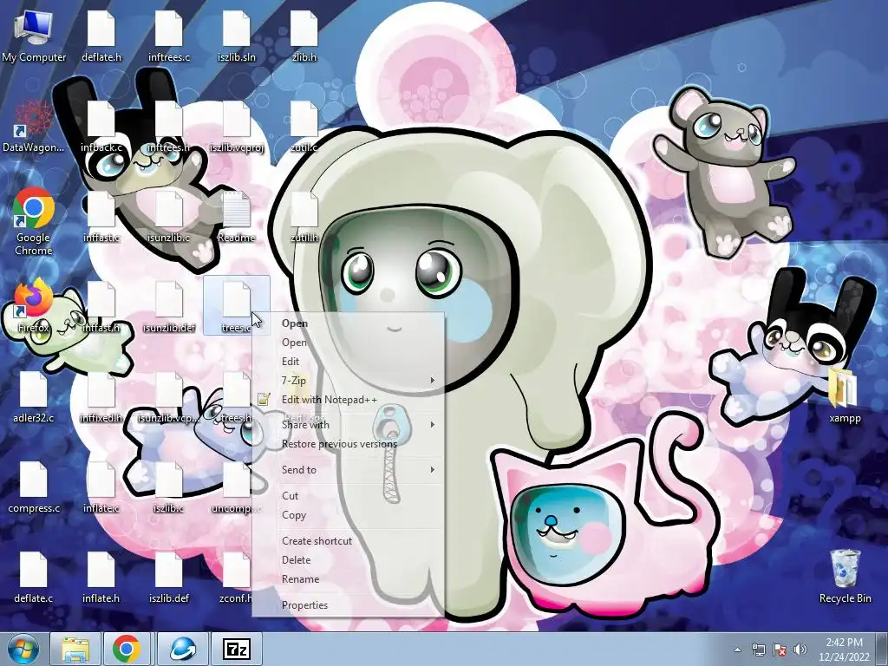
Task: Open the Recycle Bin icon
Action: [x=845, y=576]
